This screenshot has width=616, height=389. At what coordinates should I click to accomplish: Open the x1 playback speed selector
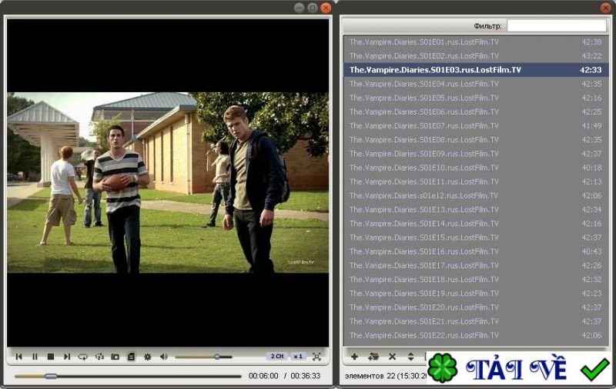298,357
